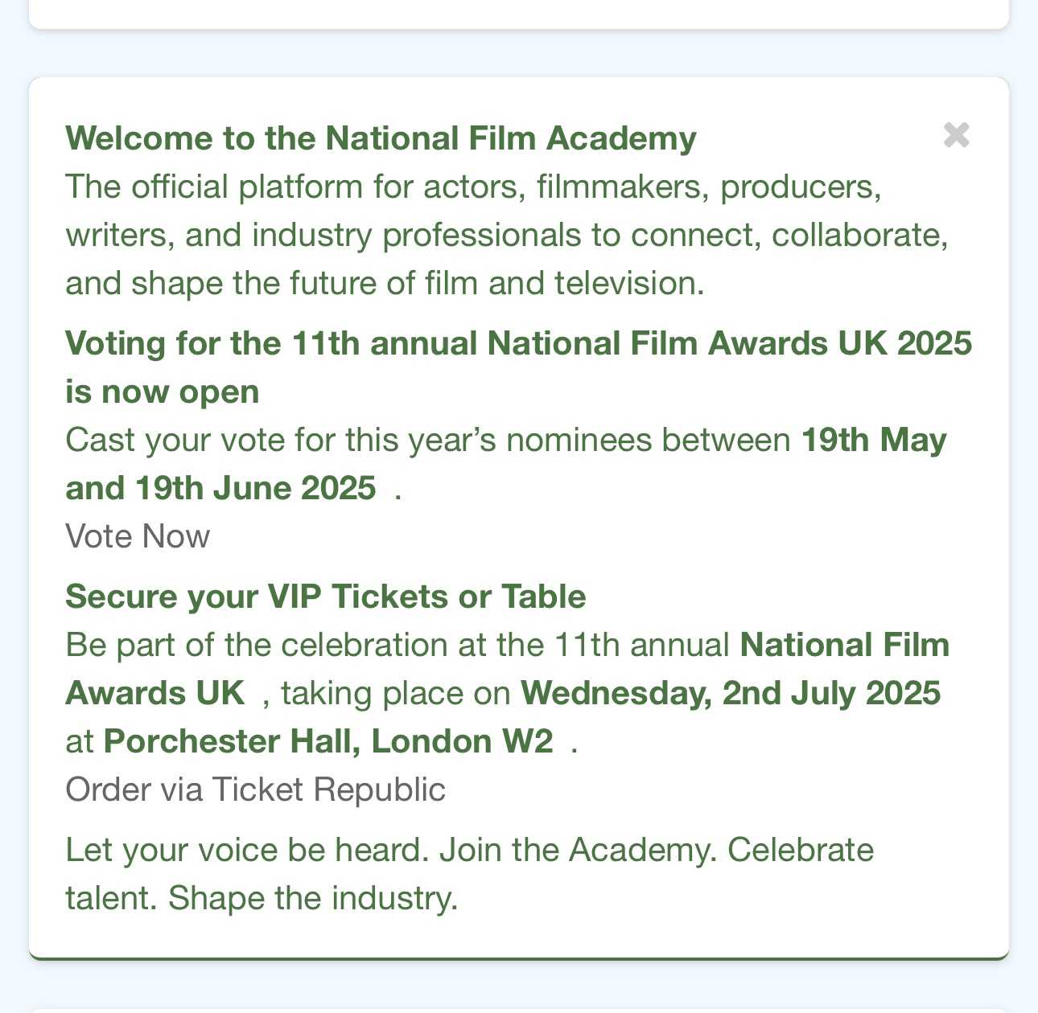Dismiss the welcome notice with the X icon

pyautogui.click(x=956, y=135)
